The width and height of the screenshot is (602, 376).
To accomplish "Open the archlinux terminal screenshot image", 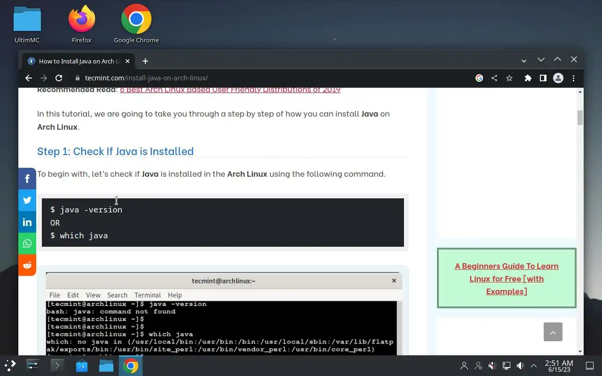I will (222, 313).
